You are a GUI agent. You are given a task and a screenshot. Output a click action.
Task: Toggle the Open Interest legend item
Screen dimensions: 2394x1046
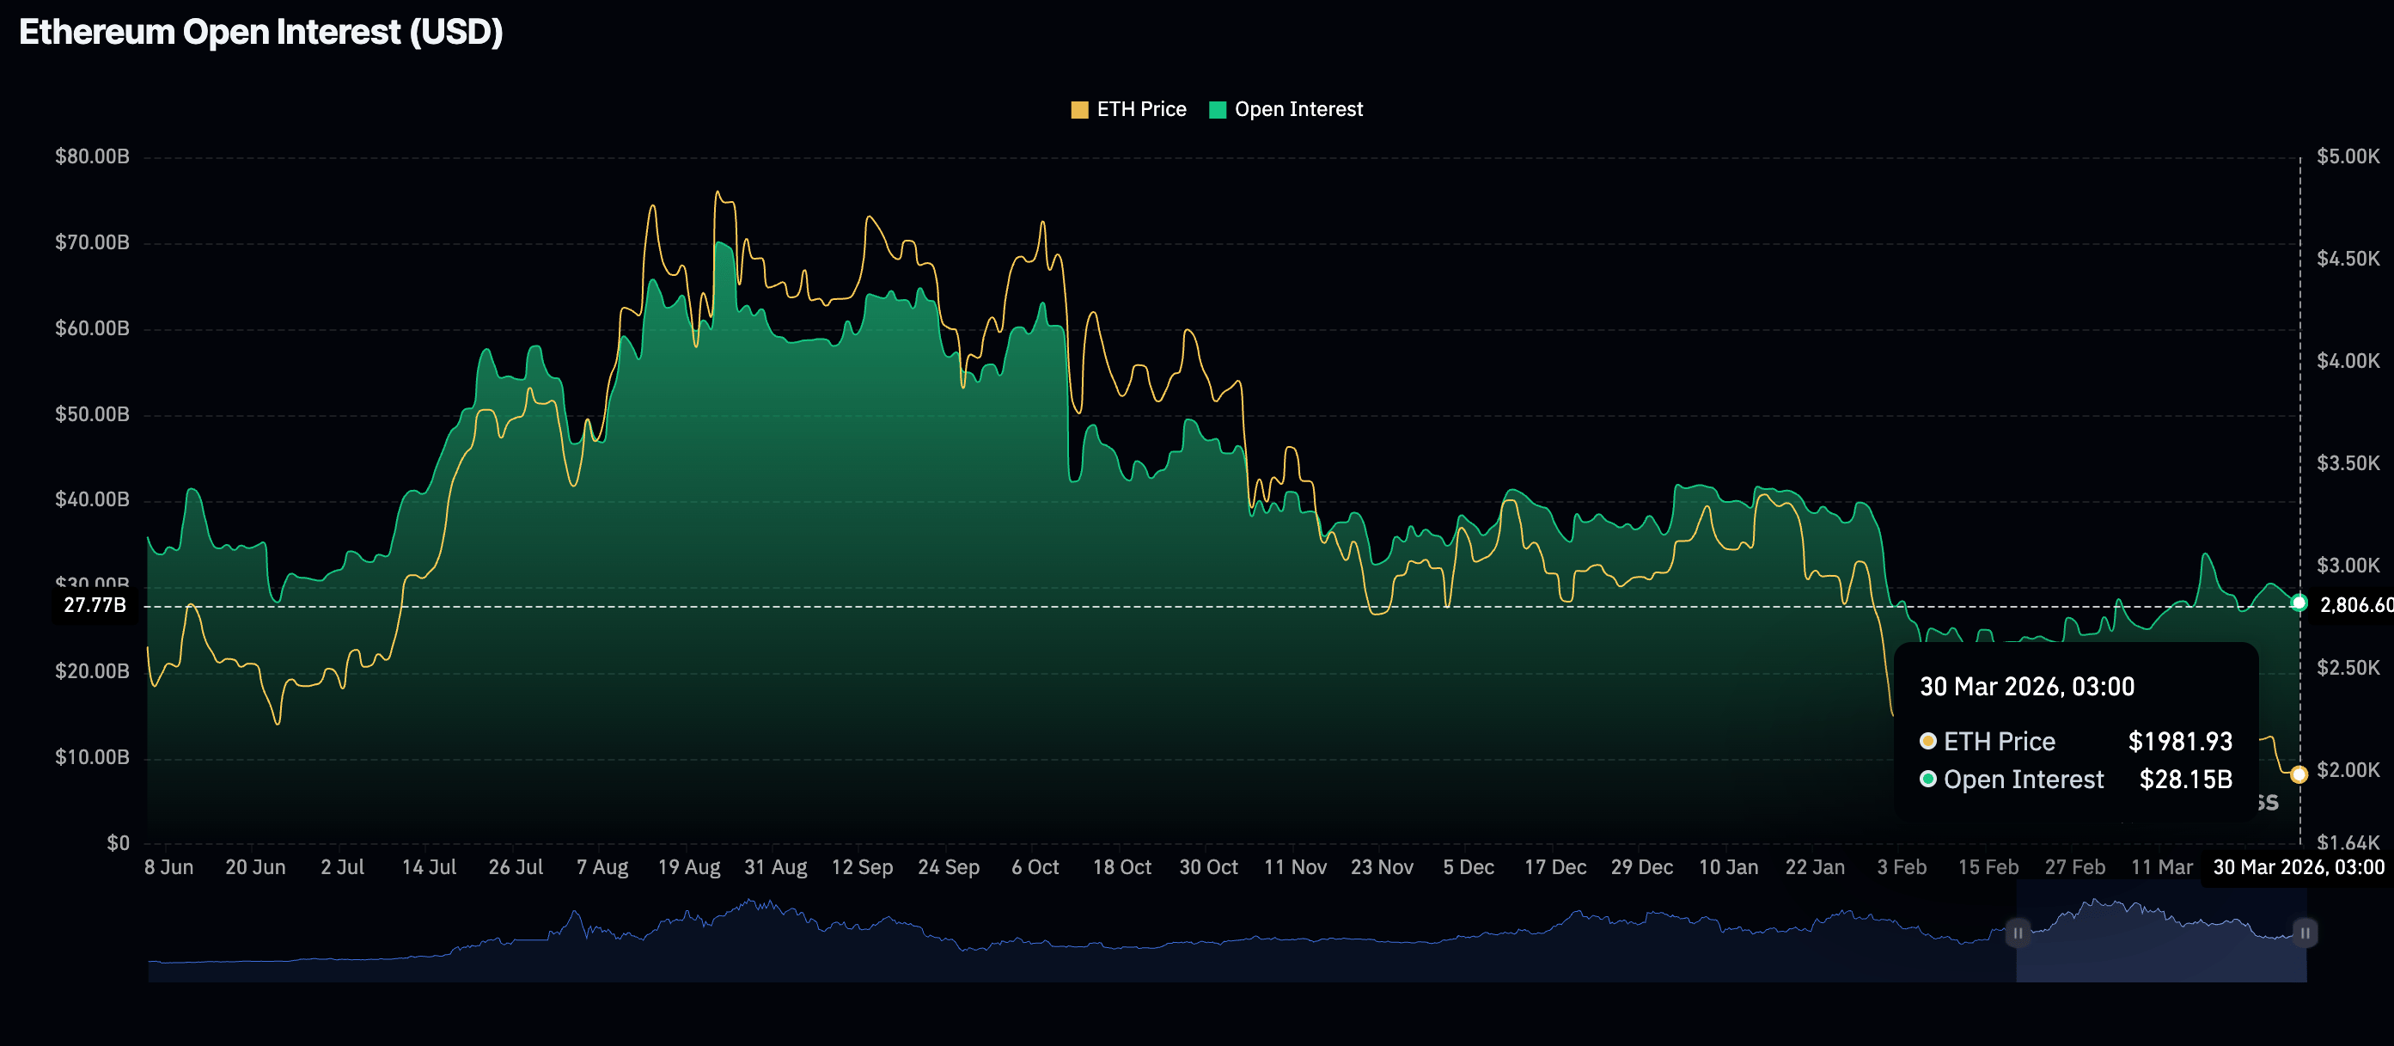(1298, 110)
